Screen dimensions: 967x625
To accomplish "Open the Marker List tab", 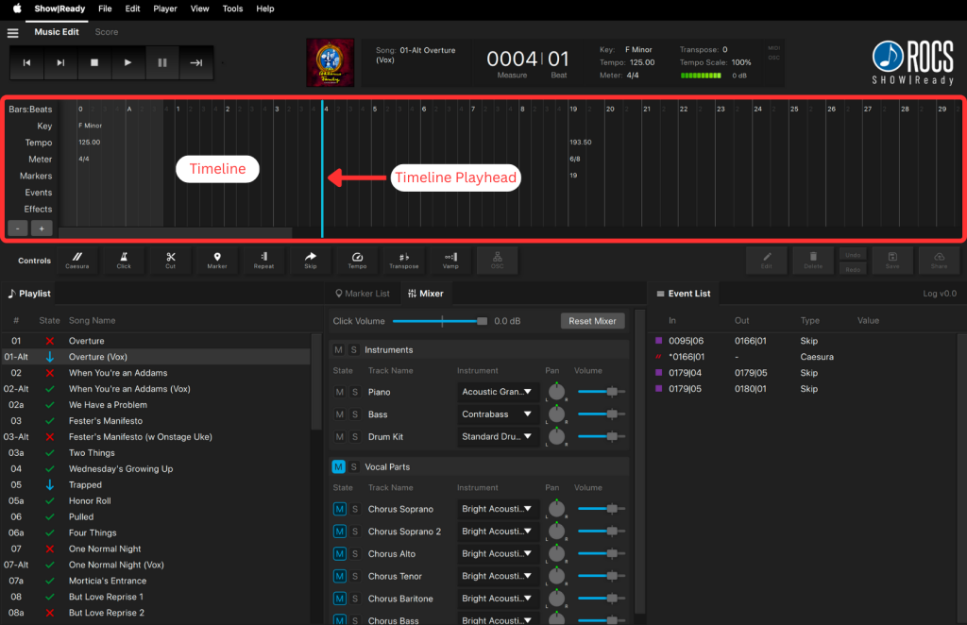I will point(362,294).
